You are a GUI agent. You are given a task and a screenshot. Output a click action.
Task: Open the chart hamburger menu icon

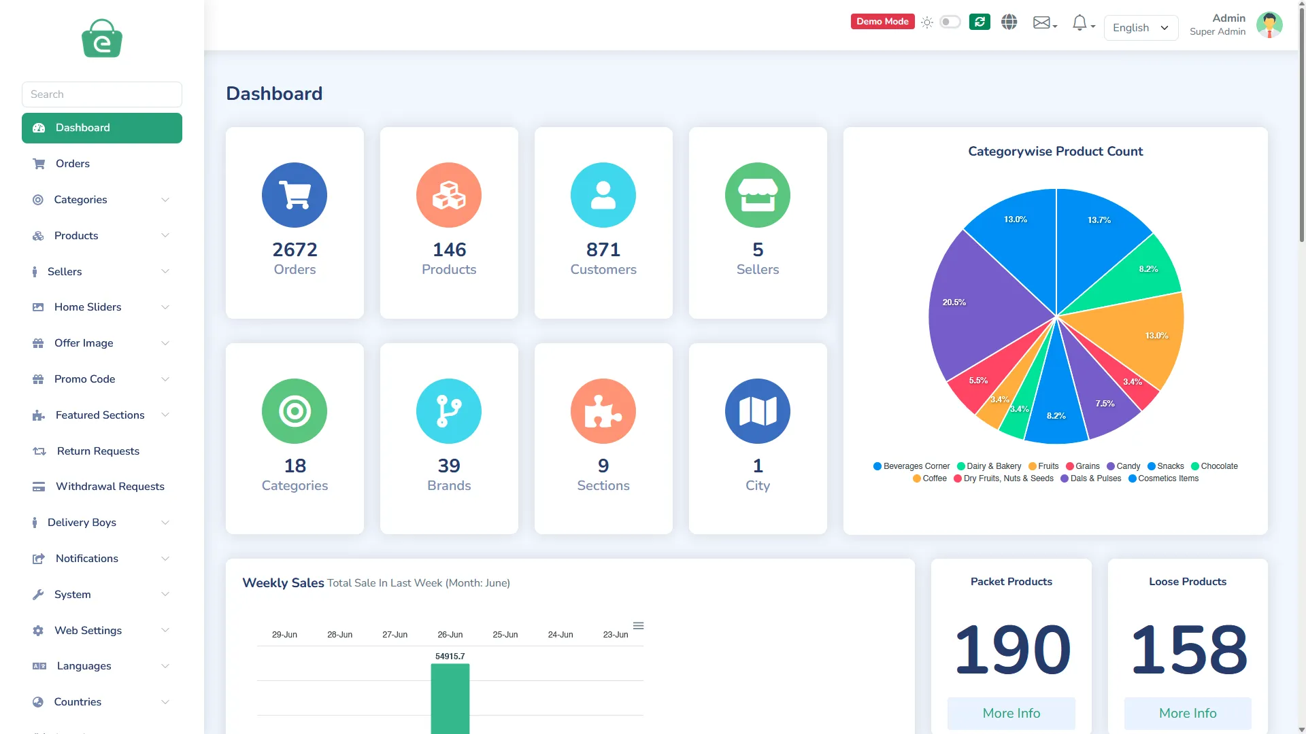(638, 625)
